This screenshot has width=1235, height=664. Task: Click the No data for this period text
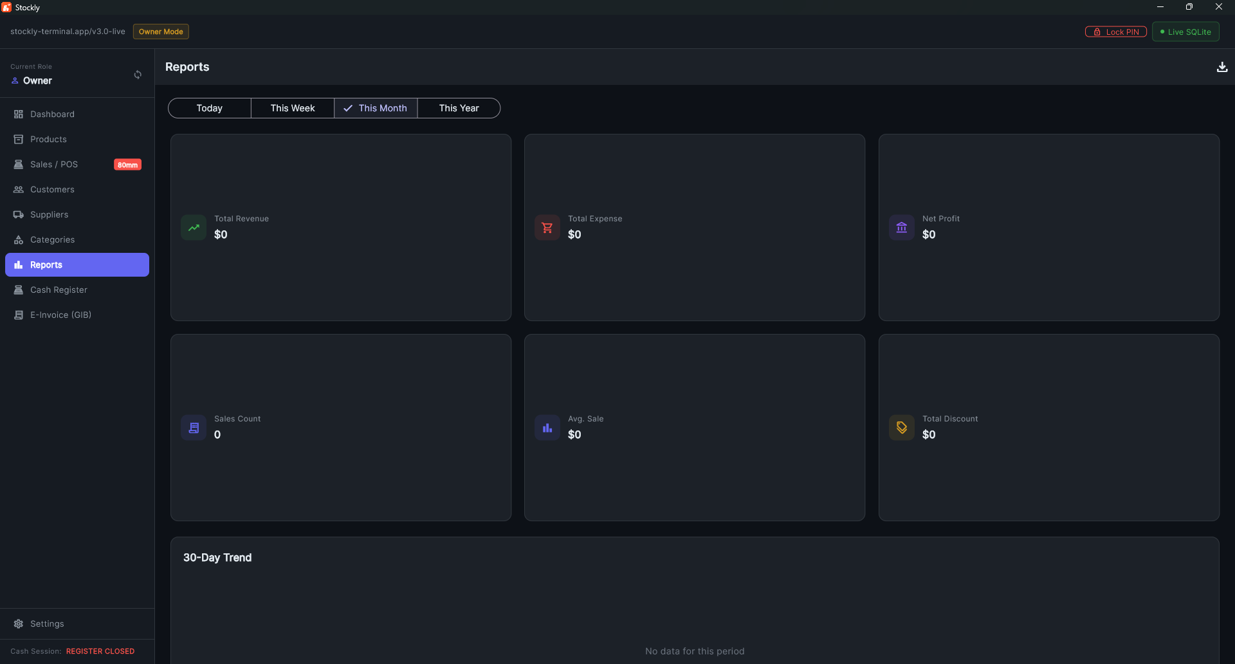695,651
